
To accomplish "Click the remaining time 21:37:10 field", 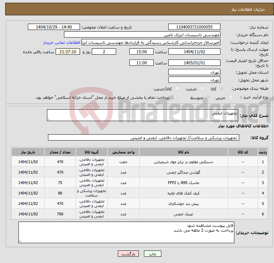I will click(68, 51).
